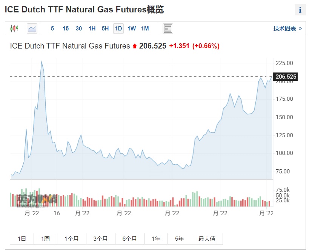
Task: Show the 1个月 time range
Action: tap(72, 238)
